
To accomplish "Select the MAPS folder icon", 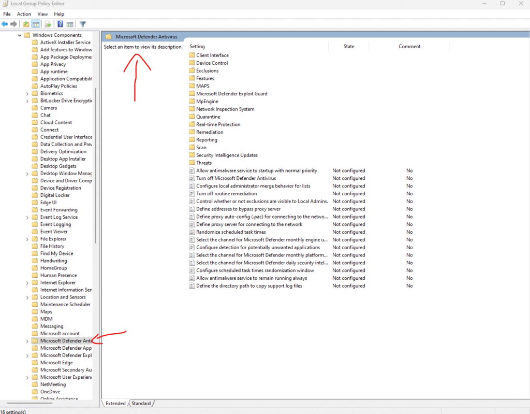I will click(192, 86).
